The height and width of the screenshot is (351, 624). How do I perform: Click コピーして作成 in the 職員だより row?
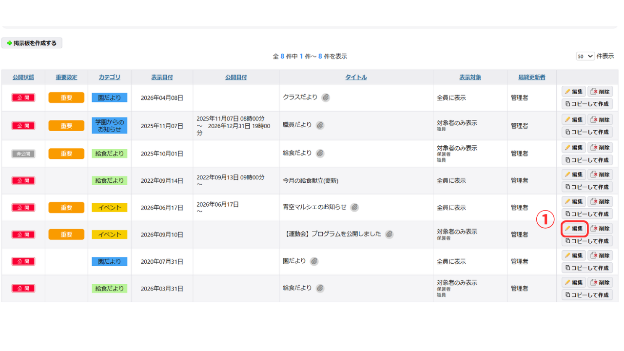587,132
